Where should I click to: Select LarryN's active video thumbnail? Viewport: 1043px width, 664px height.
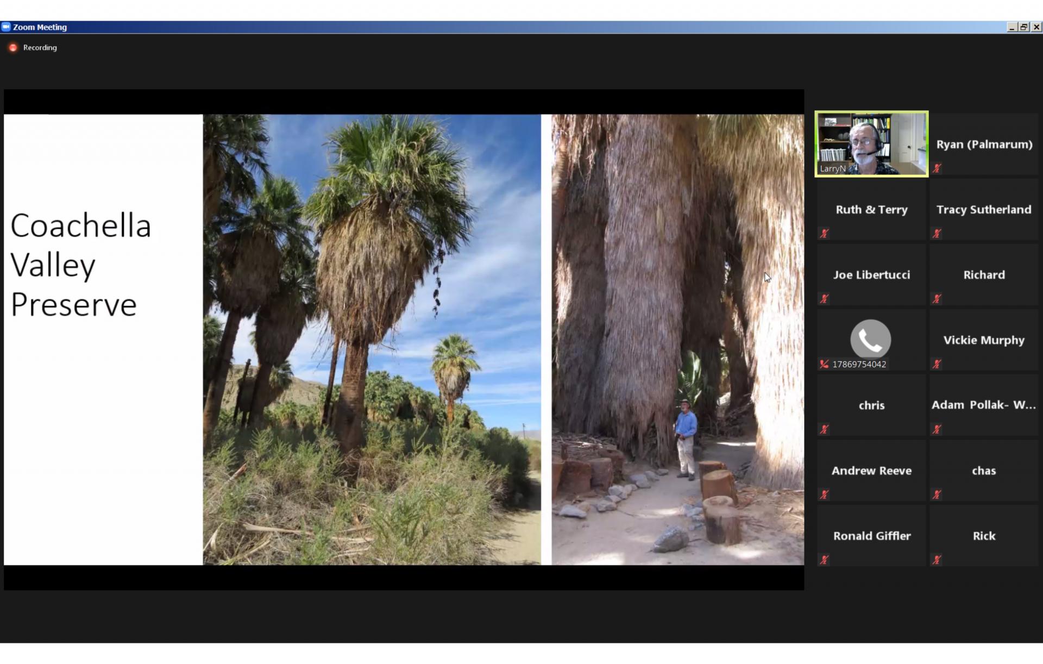pos(871,144)
